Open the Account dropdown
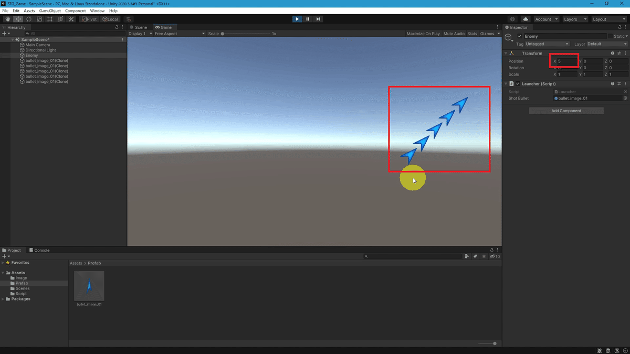The width and height of the screenshot is (630, 354). [546, 19]
